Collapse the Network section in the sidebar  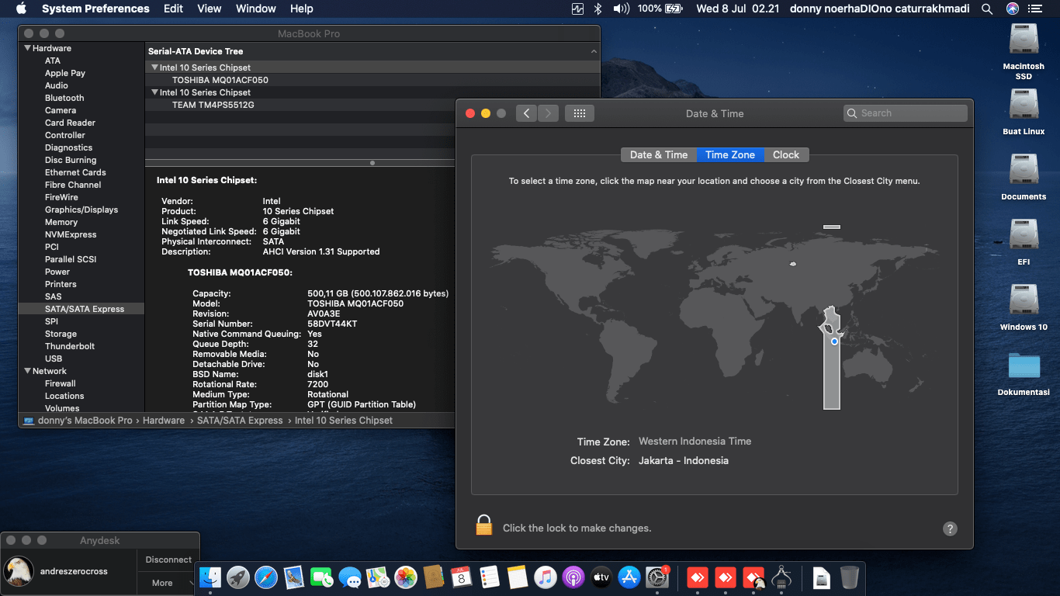28,371
